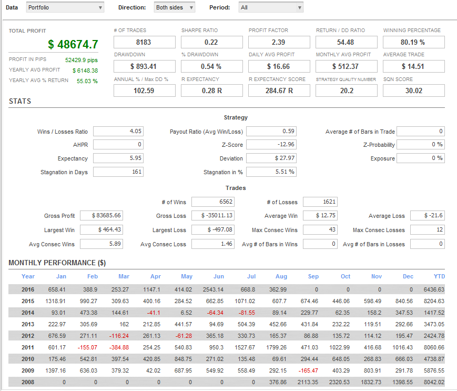Click the Year column header
This screenshot has height=391, width=457.
(28, 276)
